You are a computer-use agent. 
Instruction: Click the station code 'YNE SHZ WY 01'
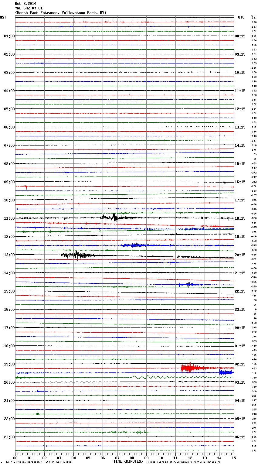tap(29, 8)
